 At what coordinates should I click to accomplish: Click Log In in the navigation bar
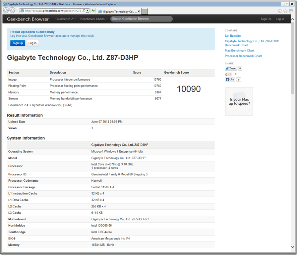280,19
